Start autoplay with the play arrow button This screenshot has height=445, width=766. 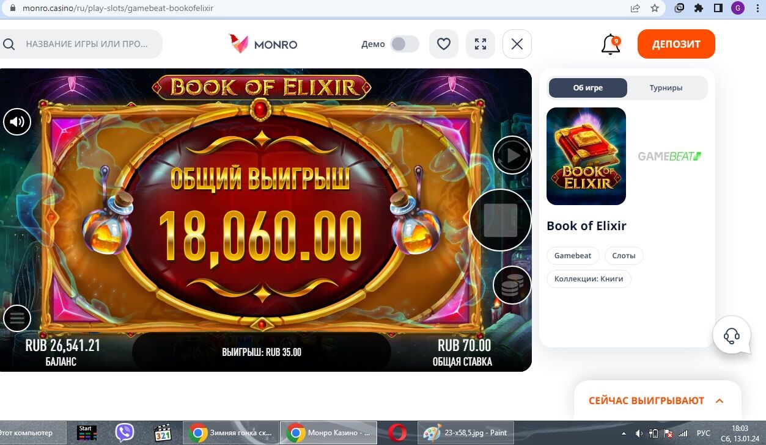pos(512,156)
